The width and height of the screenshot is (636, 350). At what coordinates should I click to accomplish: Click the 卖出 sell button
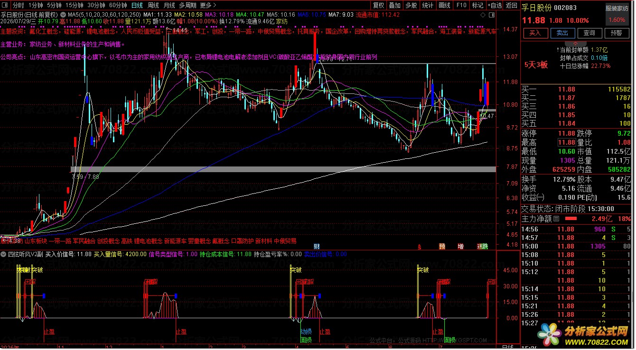point(562,33)
